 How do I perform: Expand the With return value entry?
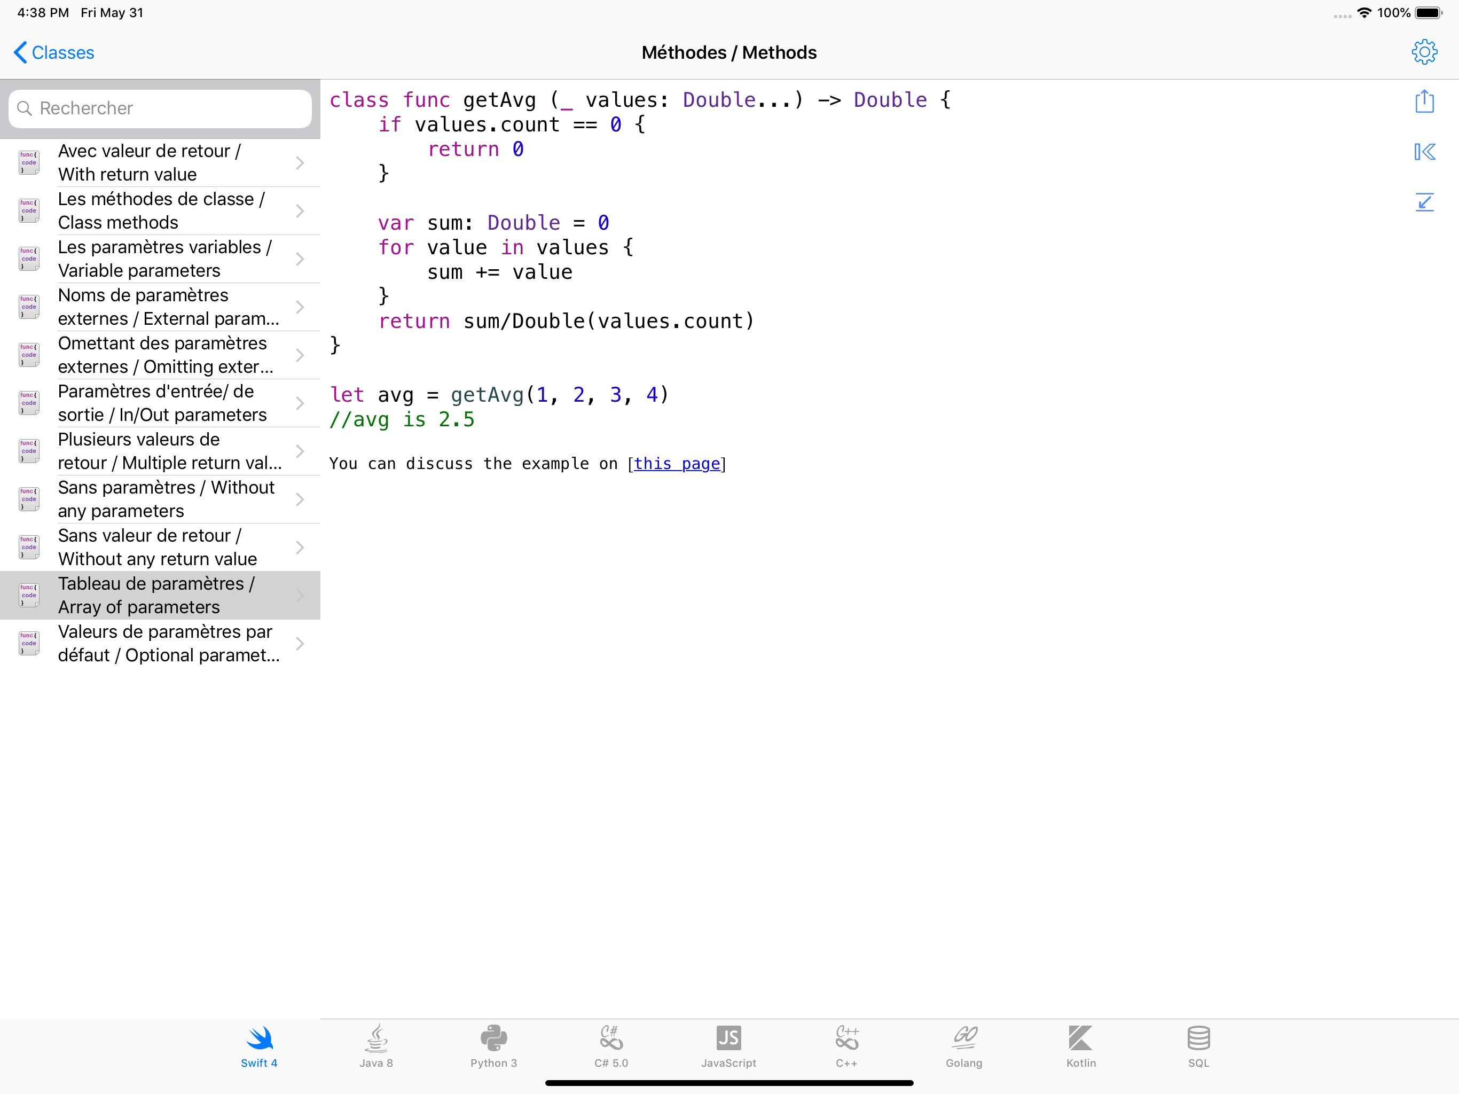pos(301,162)
